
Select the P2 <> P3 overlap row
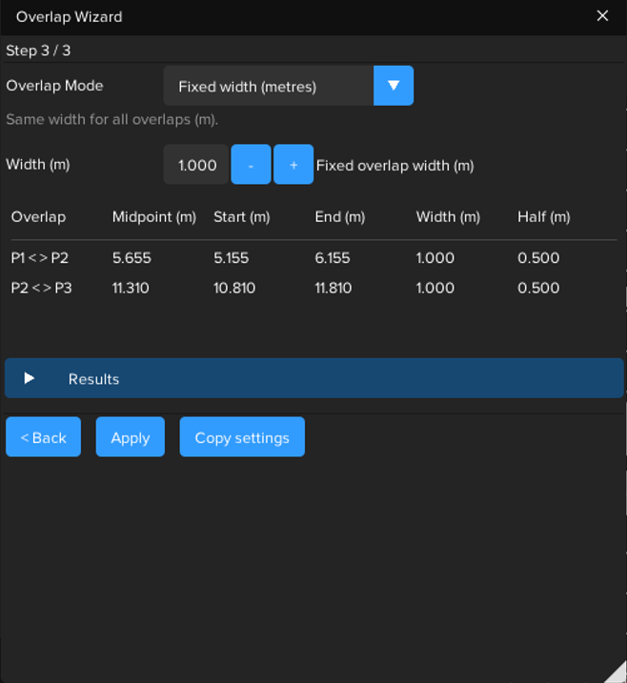(41, 288)
